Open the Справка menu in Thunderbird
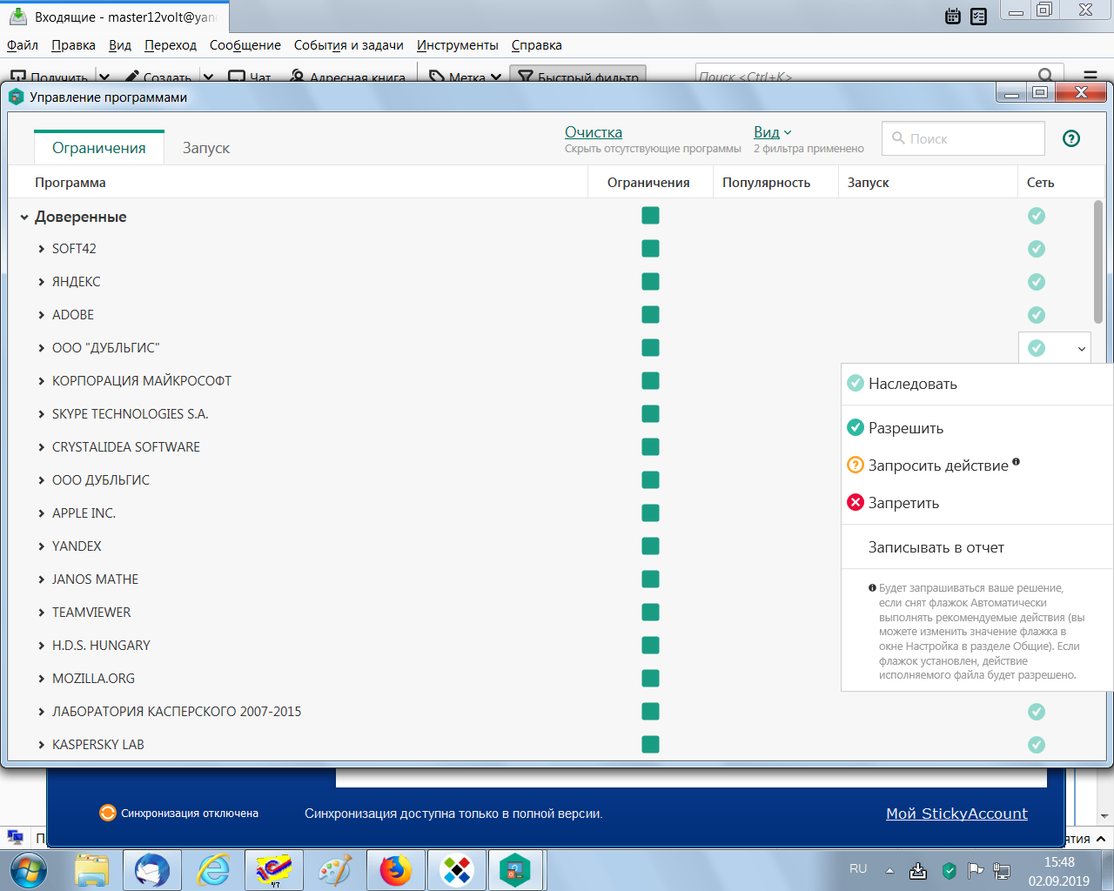 tap(537, 45)
